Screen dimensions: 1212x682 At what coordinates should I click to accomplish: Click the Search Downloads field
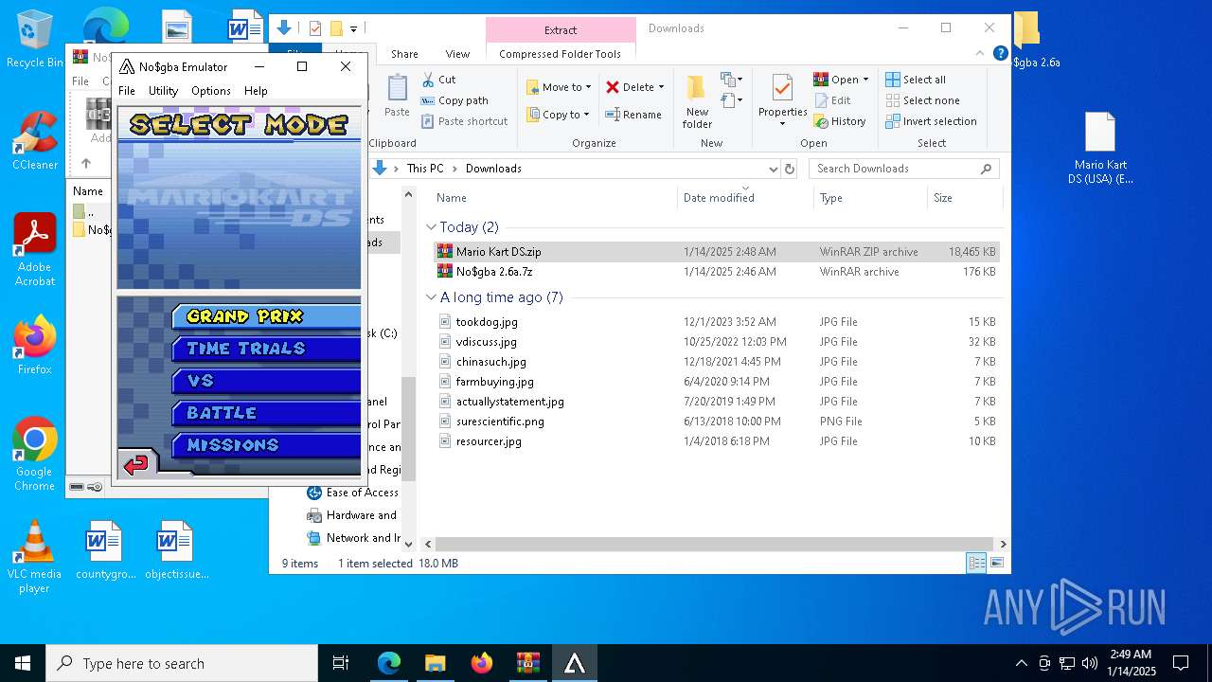point(904,169)
